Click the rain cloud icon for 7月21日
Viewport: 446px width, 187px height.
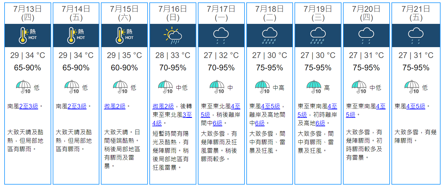[x=416, y=36]
